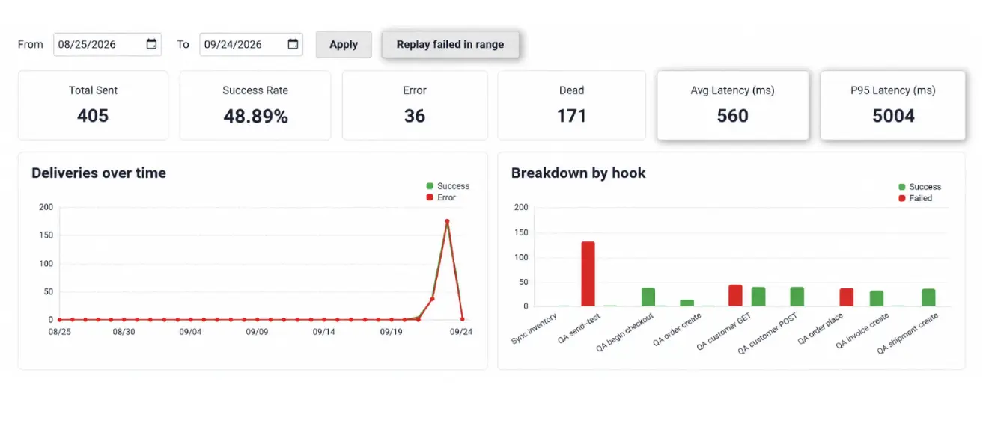Click the 171 Dead value
Image resolution: width=986 pixels, height=426 pixels.
571,116
